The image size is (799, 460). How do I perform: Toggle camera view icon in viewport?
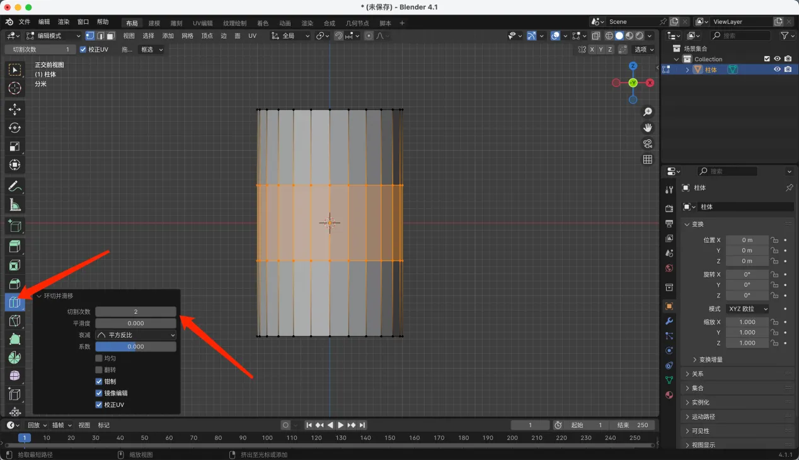click(x=647, y=144)
